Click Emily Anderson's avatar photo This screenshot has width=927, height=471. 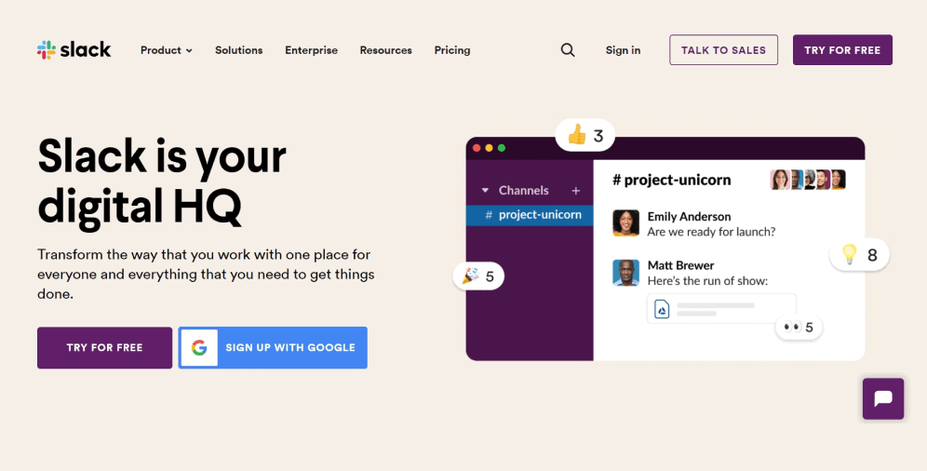pyautogui.click(x=625, y=222)
